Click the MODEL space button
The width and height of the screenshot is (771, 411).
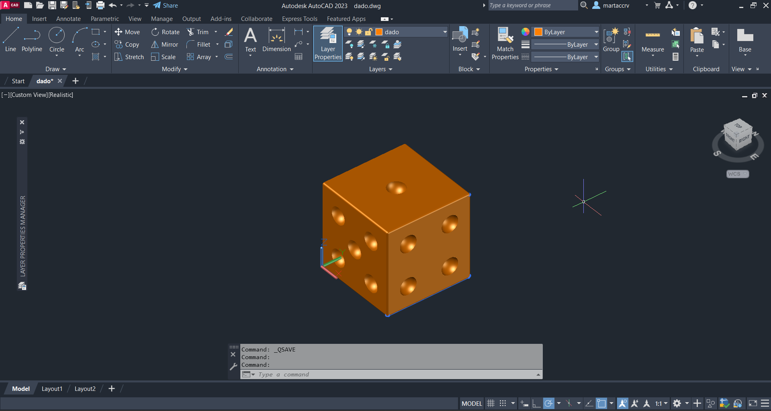pos(472,403)
